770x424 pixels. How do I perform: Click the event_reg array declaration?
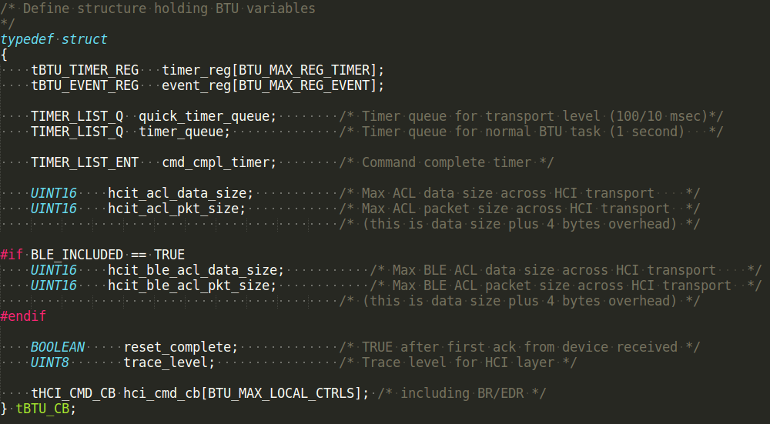273,85
